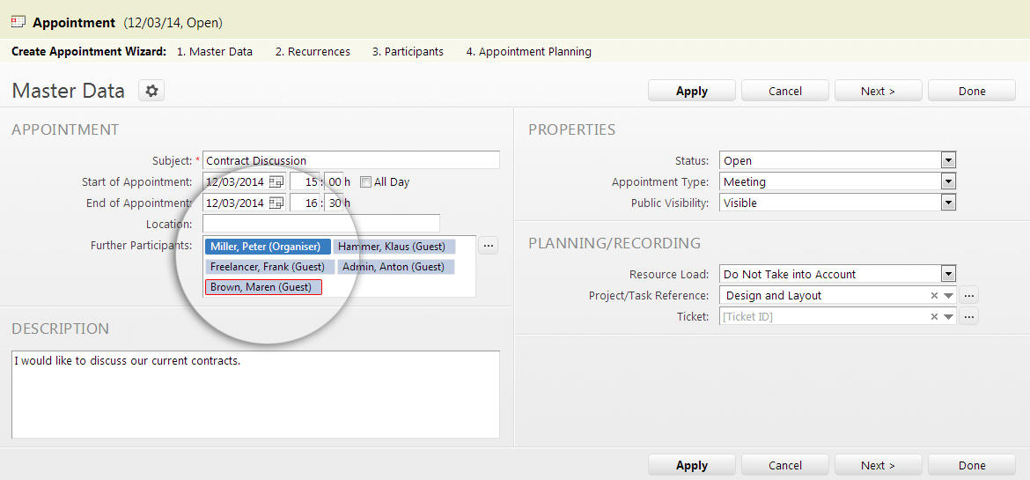
Task: Click into the Subject field
Action: pos(350,159)
